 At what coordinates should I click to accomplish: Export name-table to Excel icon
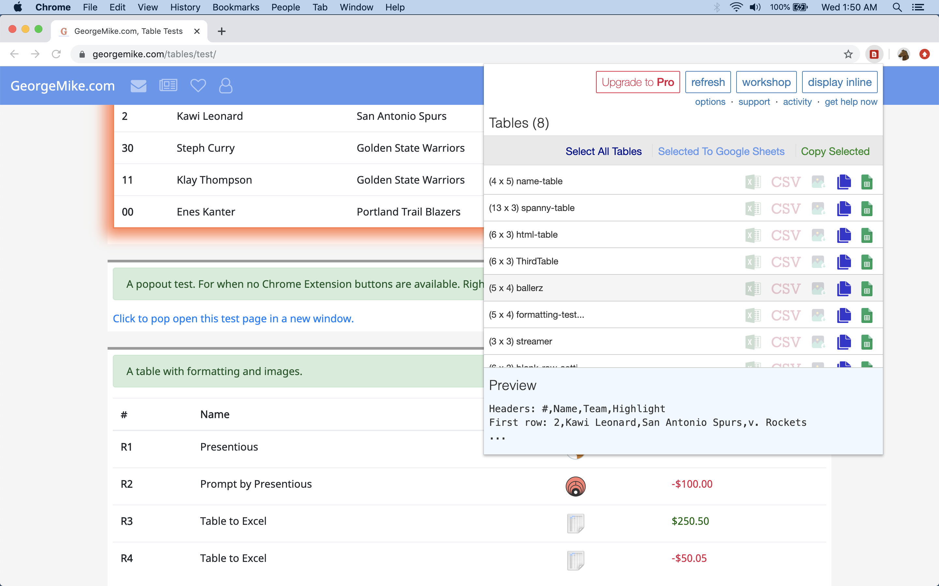pos(753,182)
